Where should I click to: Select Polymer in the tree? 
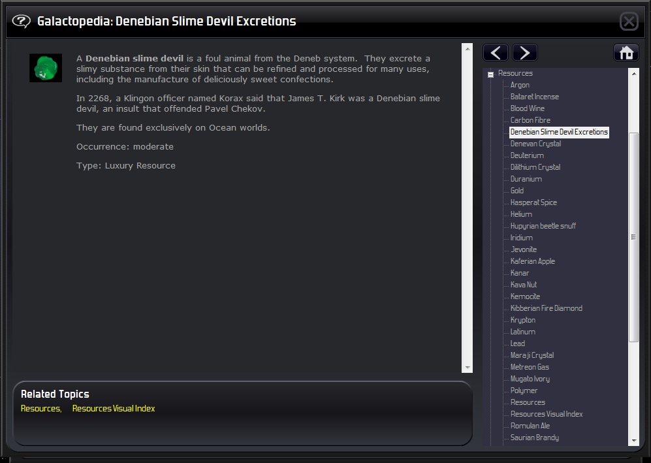click(524, 391)
